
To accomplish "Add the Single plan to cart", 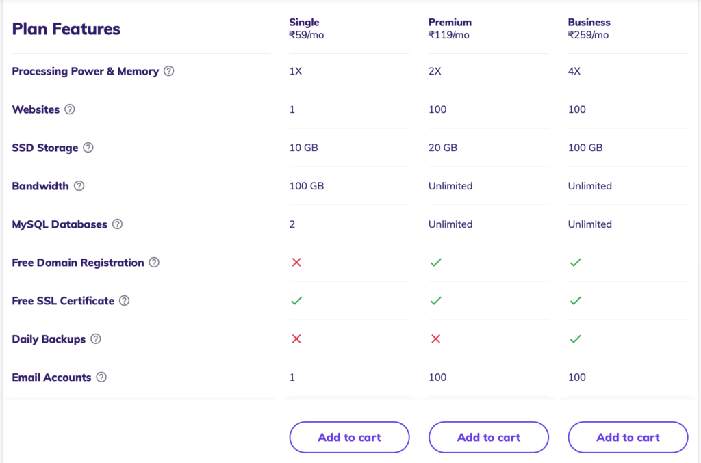I will pos(349,437).
